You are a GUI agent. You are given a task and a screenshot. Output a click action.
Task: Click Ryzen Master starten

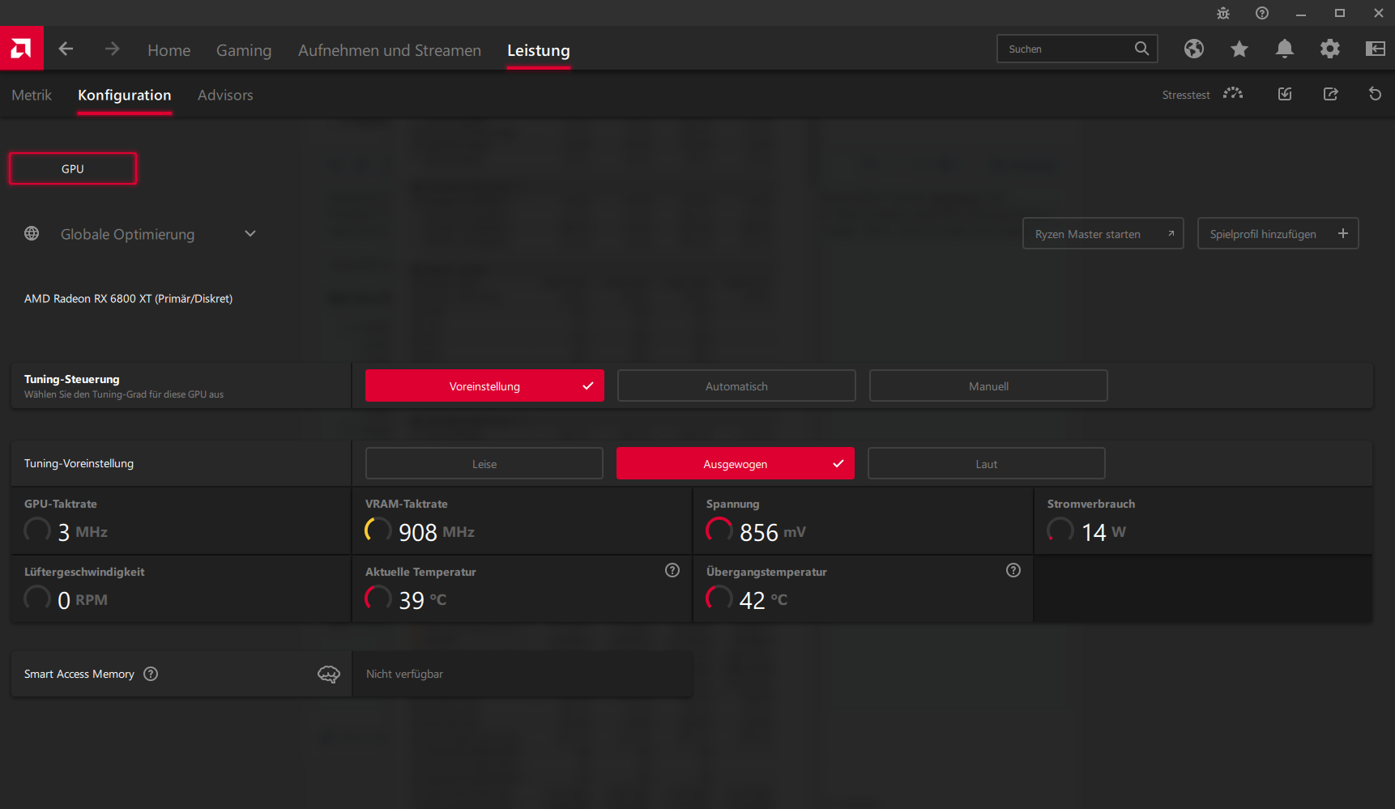pos(1103,233)
